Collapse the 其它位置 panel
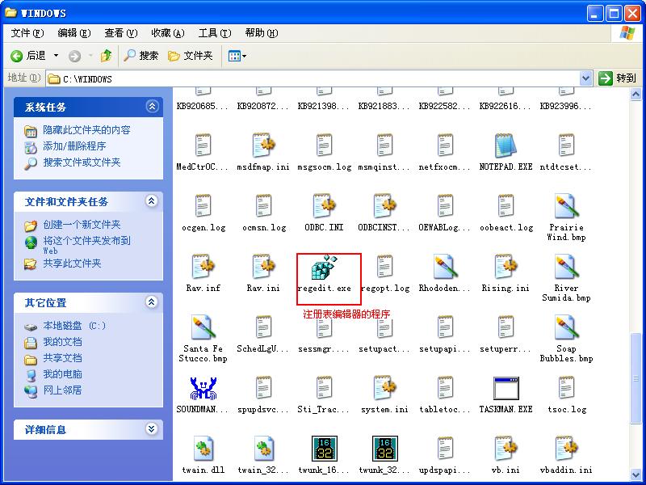 152,302
